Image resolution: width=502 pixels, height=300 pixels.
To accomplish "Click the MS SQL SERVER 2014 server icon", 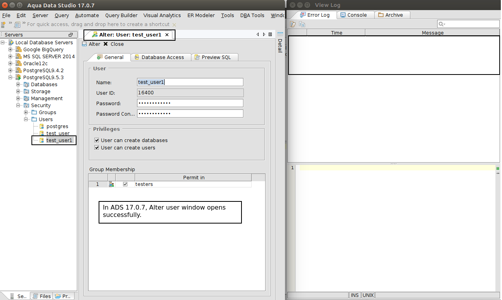I will coord(19,57).
